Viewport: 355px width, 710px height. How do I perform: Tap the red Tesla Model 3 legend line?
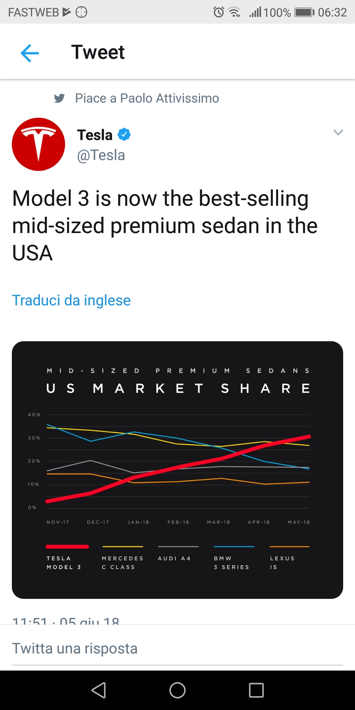pyautogui.click(x=67, y=546)
